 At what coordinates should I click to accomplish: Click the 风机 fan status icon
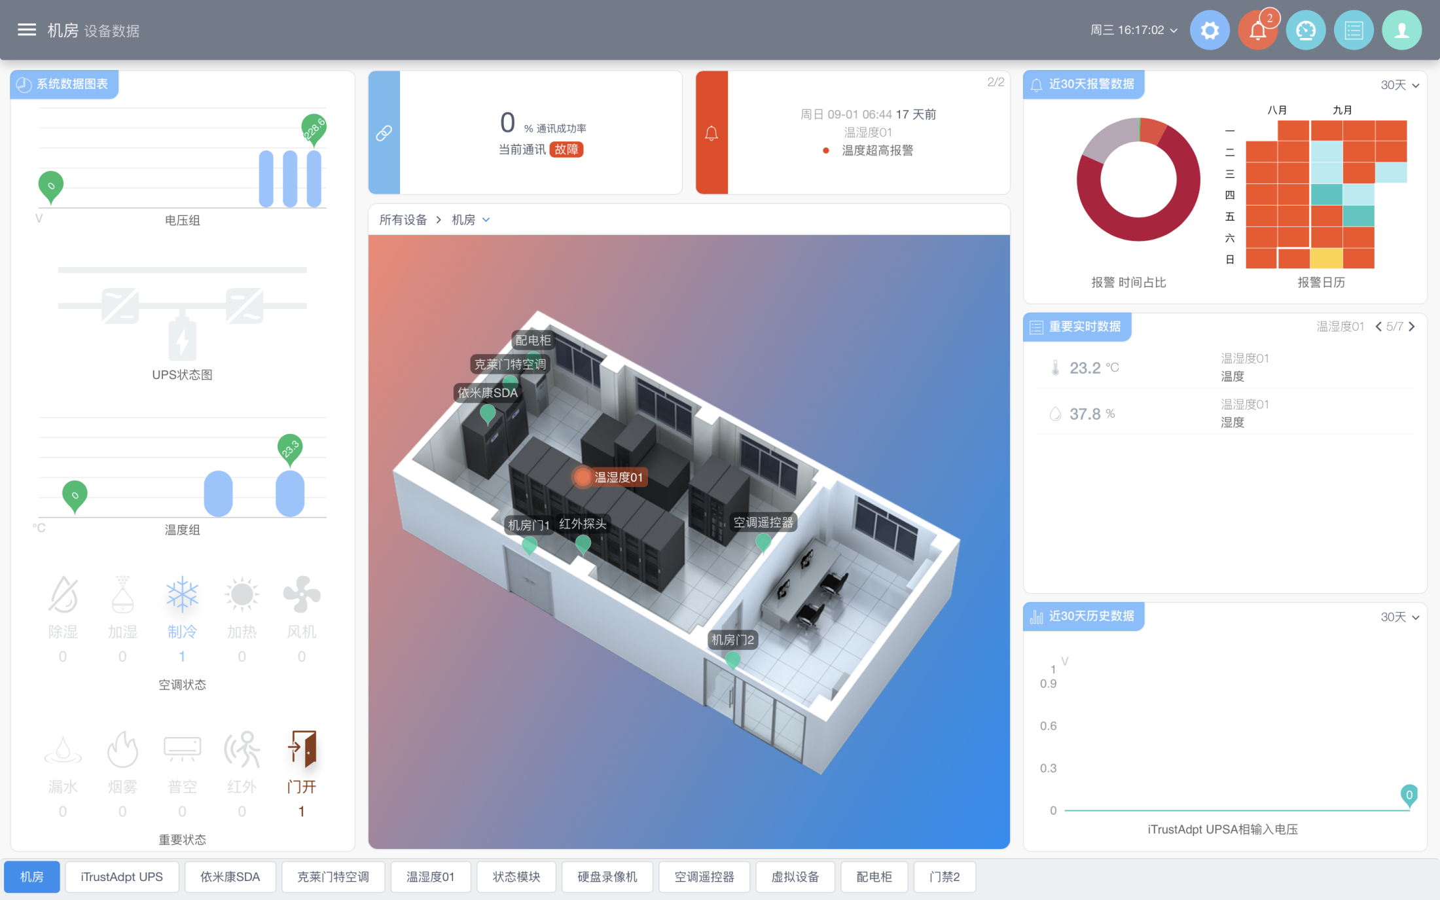pyautogui.click(x=302, y=594)
